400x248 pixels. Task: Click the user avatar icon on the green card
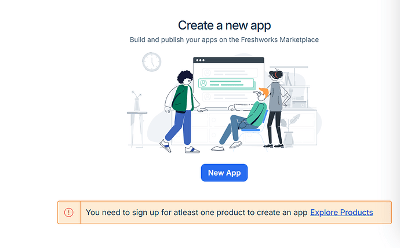pos(203,83)
